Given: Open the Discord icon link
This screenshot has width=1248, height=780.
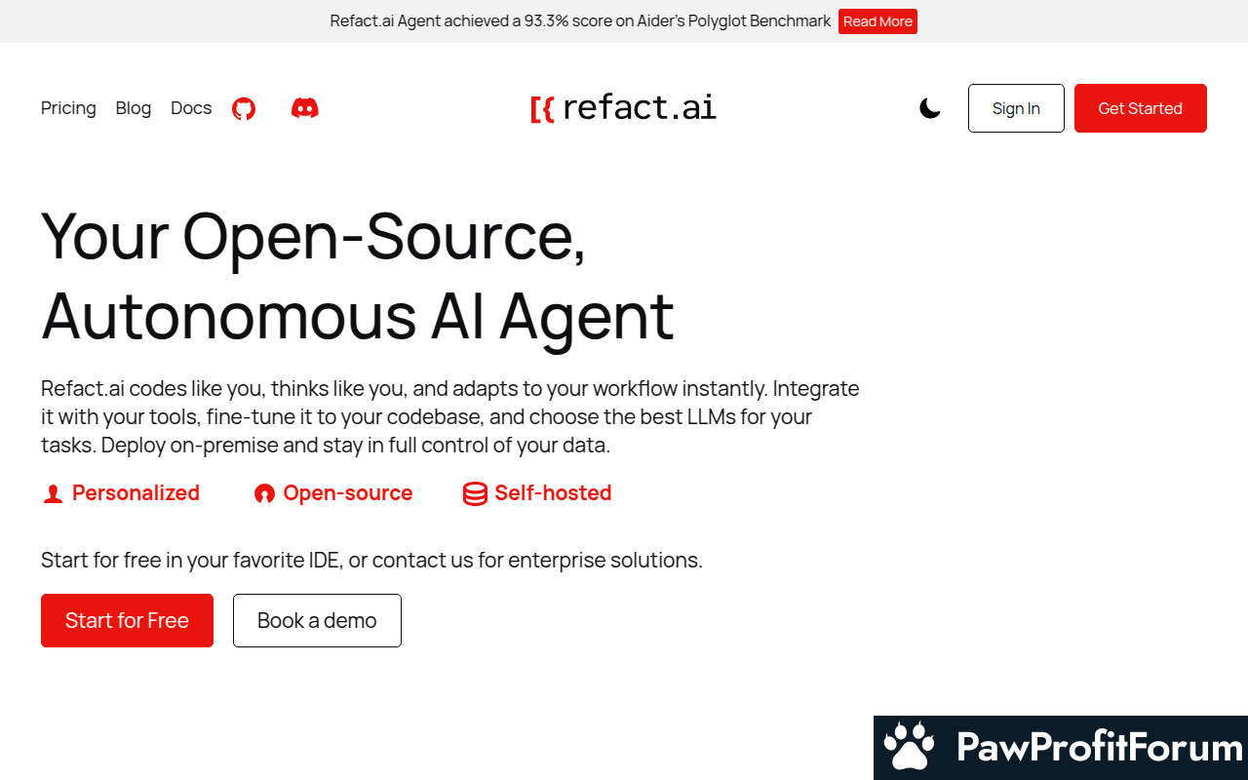Looking at the screenshot, I should coord(305,108).
